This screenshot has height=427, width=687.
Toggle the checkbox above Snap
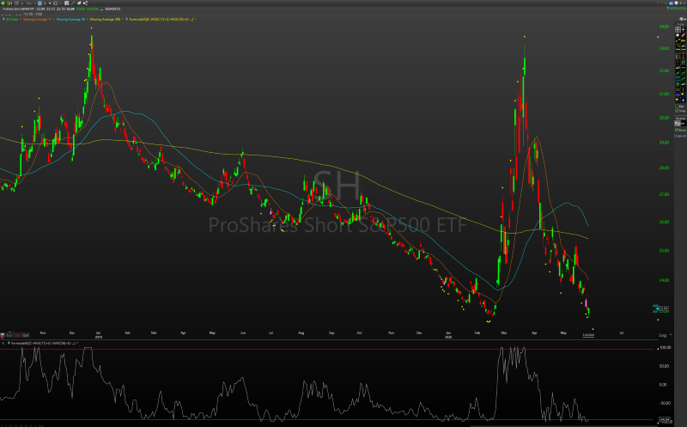coord(677,106)
